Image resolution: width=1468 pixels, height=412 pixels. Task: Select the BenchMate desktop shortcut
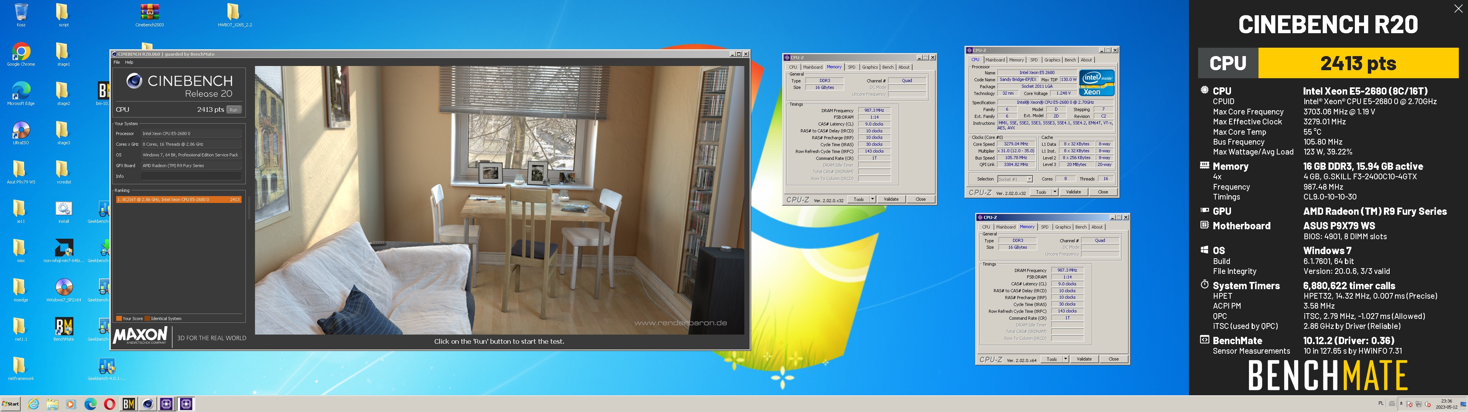tap(63, 330)
